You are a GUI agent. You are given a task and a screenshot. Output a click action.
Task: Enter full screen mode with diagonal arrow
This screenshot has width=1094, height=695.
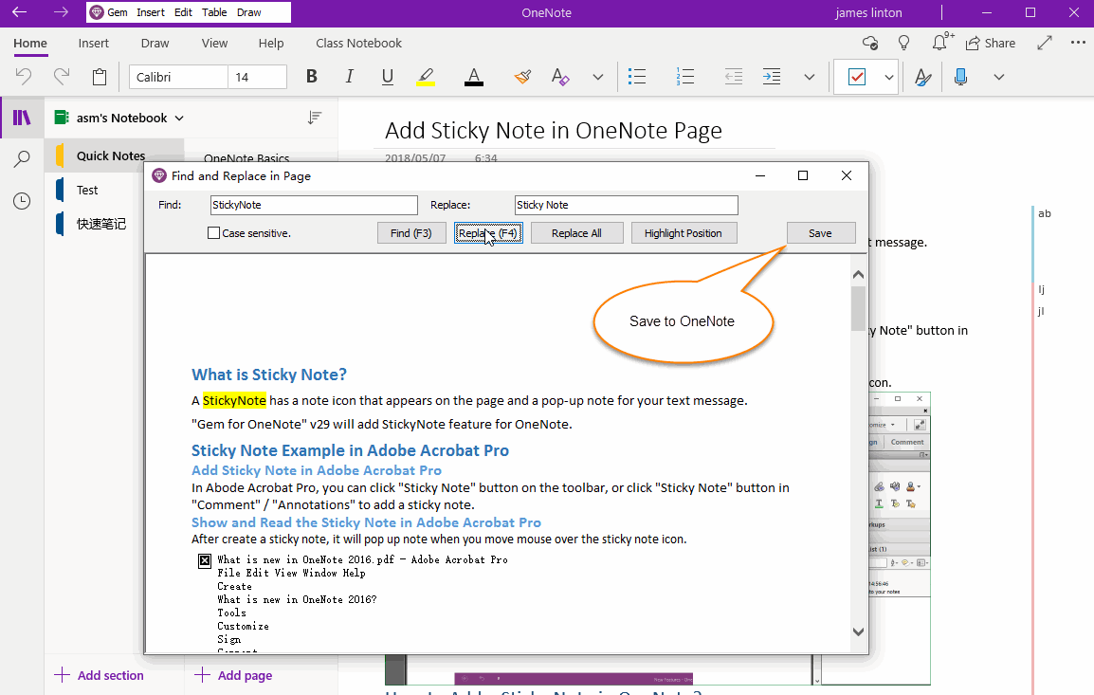1045,44
